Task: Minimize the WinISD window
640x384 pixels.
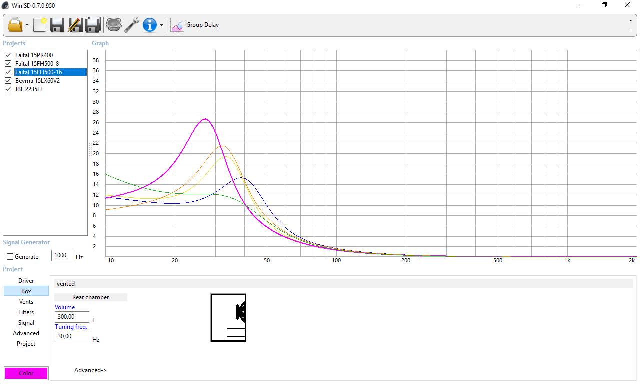Action: click(582, 5)
